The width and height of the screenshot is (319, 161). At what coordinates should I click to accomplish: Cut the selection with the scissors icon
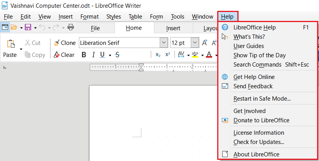click(x=28, y=43)
